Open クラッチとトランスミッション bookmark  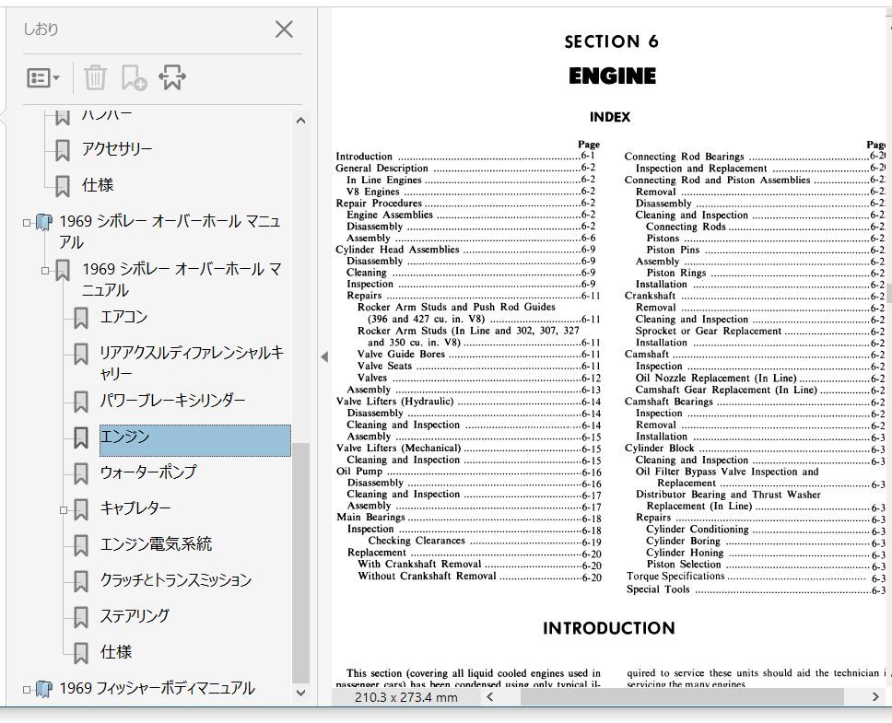click(x=176, y=579)
